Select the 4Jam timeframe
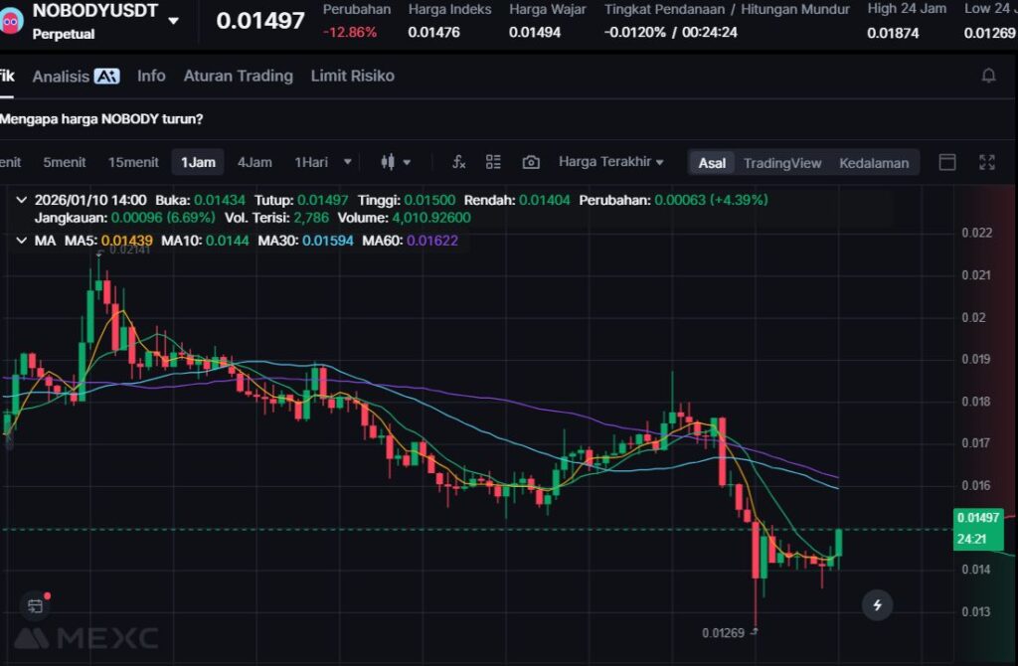The width and height of the screenshot is (1018, 666). tap(254, 162)
